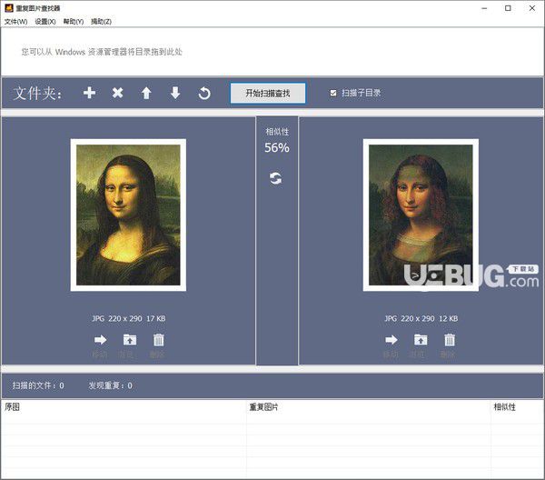This screenshot has height=480, width=545.
Task: Click the folder drop area hint text
Action: 102,52
